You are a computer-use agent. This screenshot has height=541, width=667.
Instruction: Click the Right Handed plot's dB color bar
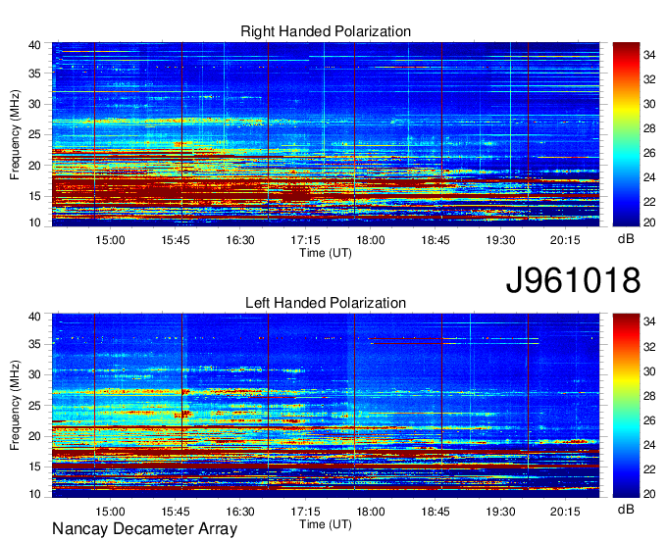(626, 134)
